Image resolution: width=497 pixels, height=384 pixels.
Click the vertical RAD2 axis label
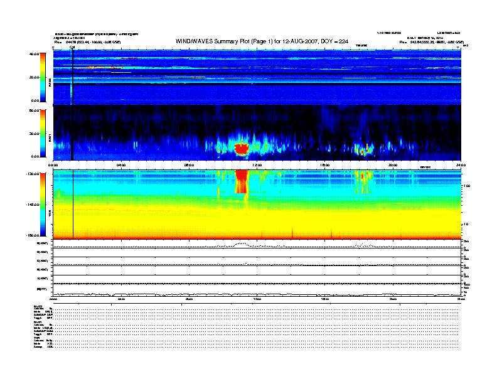[50, 83]
